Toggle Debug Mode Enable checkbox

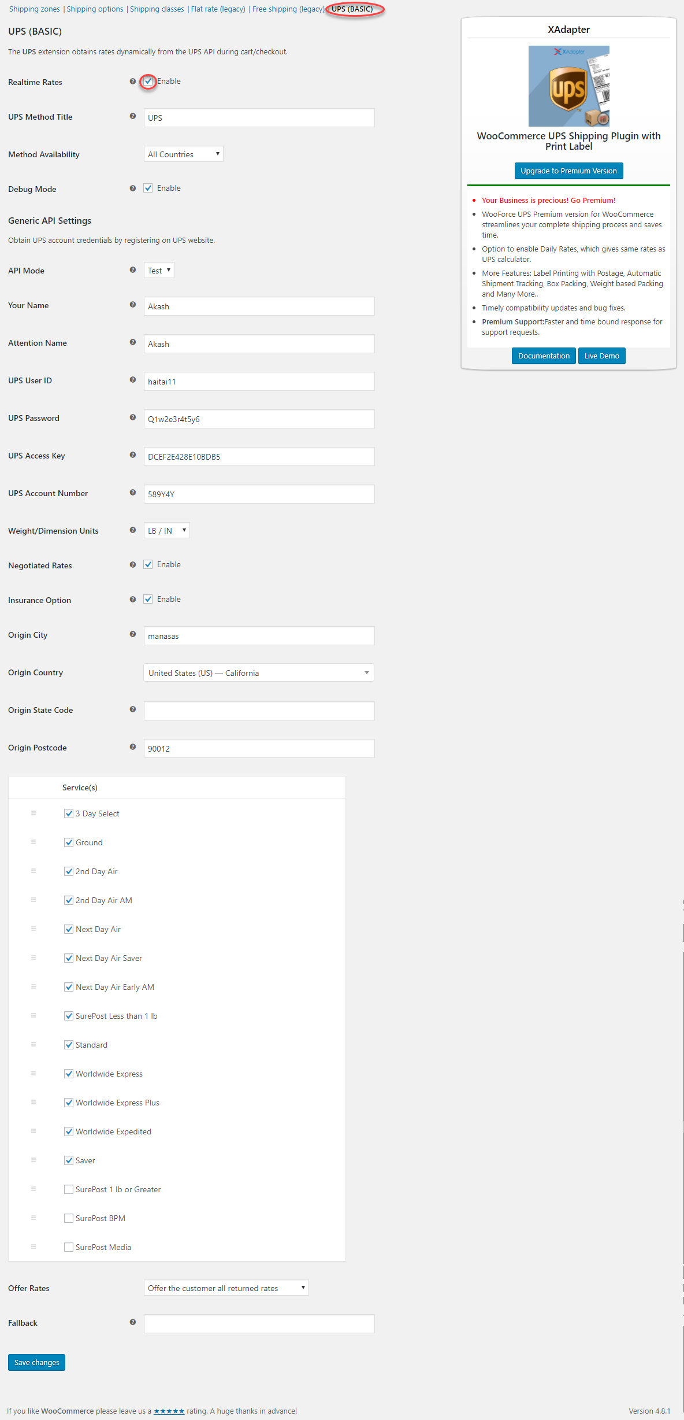click(x=148, y=188)
